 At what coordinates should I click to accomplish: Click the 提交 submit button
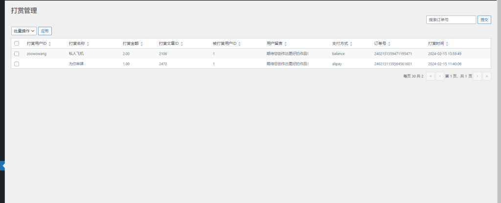(484, 20)
